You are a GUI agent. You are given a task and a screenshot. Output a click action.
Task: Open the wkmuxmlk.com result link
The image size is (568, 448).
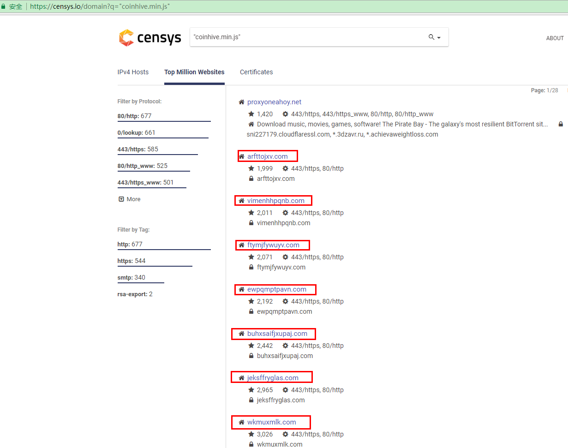[x=272, y=422]
